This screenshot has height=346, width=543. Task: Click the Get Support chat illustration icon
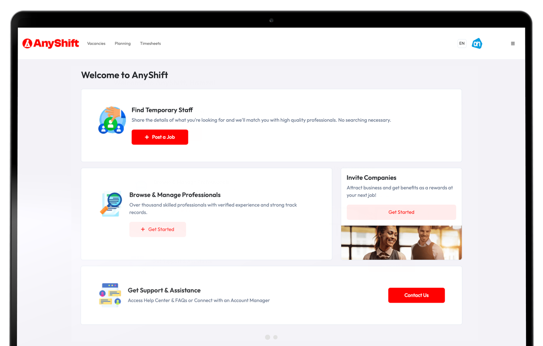point(110,295)
